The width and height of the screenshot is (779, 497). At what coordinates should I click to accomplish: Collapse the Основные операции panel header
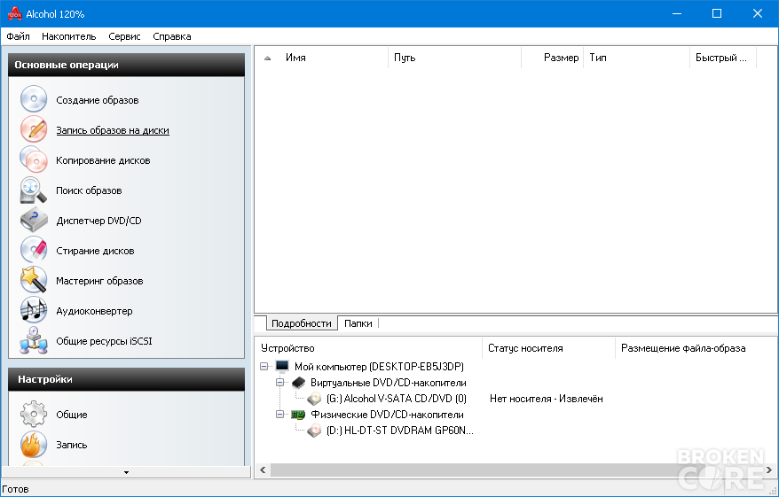[x=126, y=65]
